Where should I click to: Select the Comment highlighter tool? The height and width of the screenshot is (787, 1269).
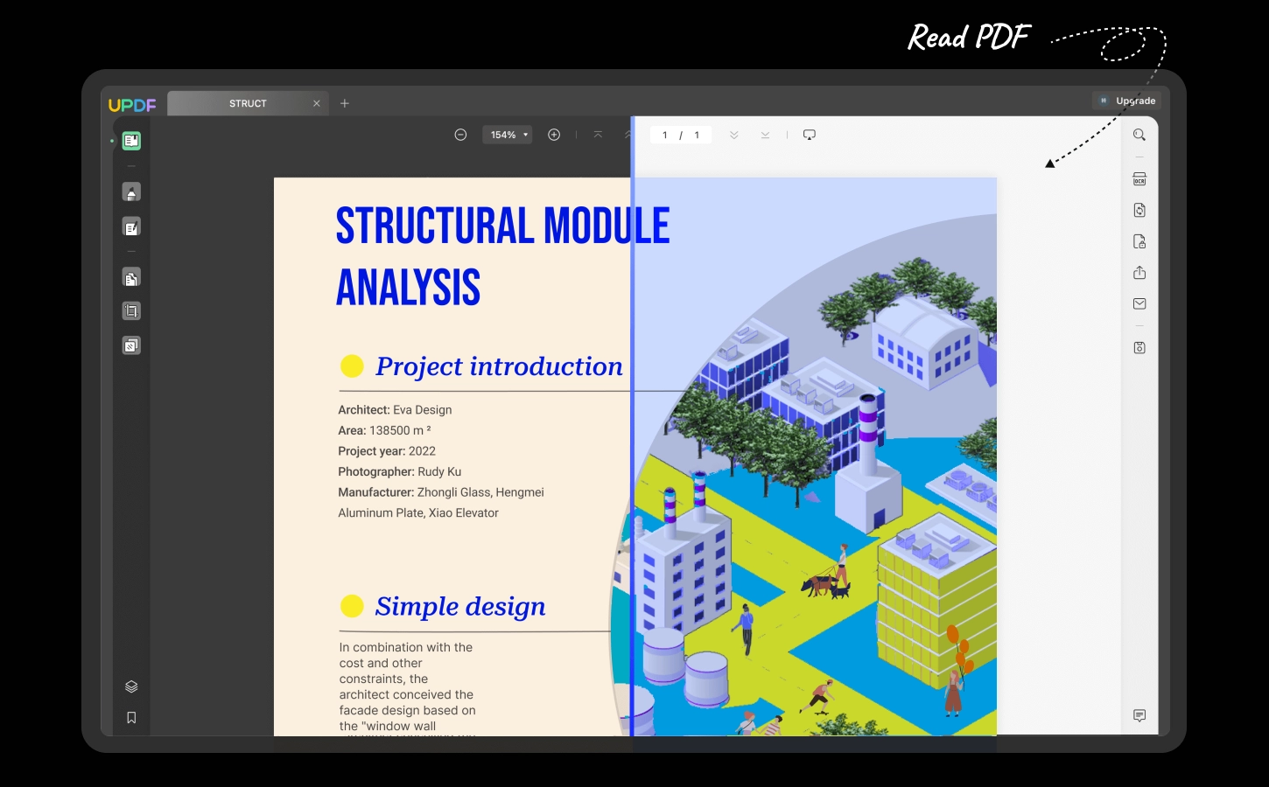coord(131,192)
